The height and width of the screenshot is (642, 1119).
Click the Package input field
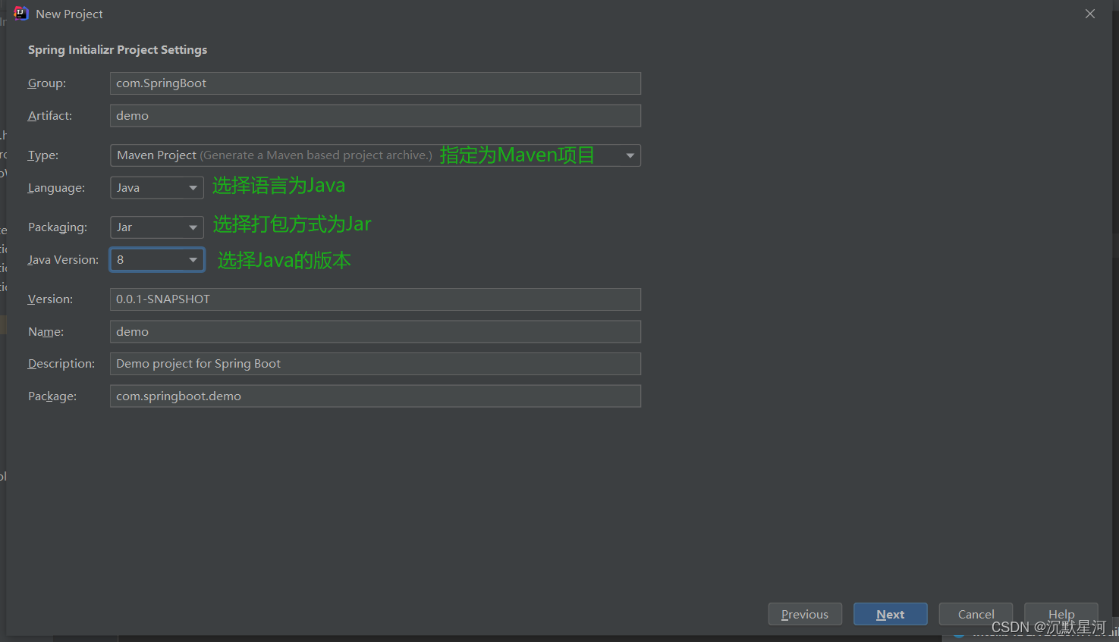[376, 396]
